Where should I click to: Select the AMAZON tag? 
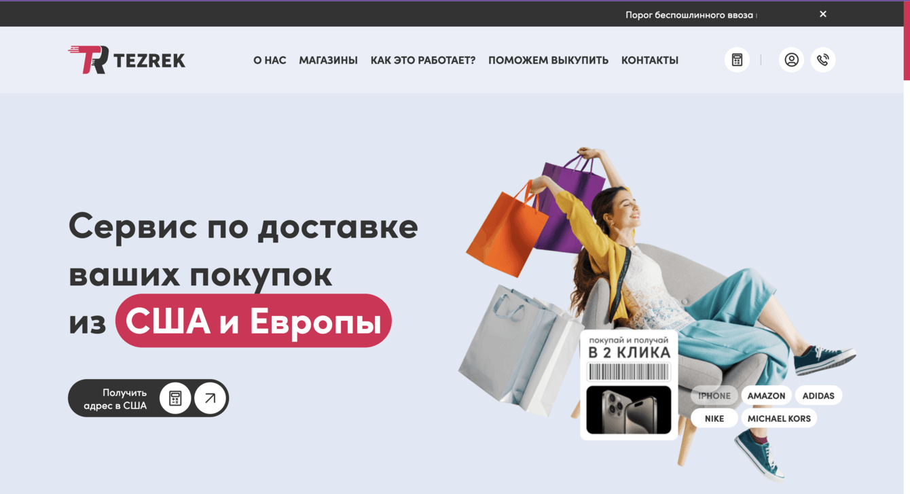[766, 395]
